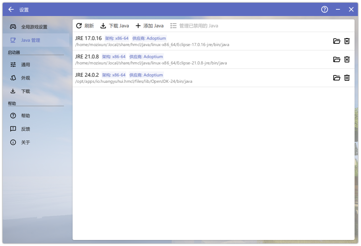Open folder icon for JRE 21.0.8
This screenshot has width=361, height=246.
click(x=337, y=59)
